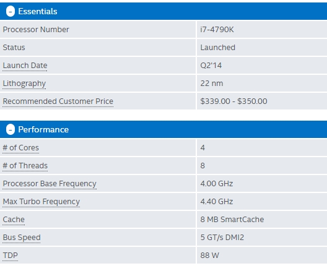Viewport: 327px width, 271px height.
Task: Select the 4.40 GHz turbo frequency value
Action: coord(217,202)
